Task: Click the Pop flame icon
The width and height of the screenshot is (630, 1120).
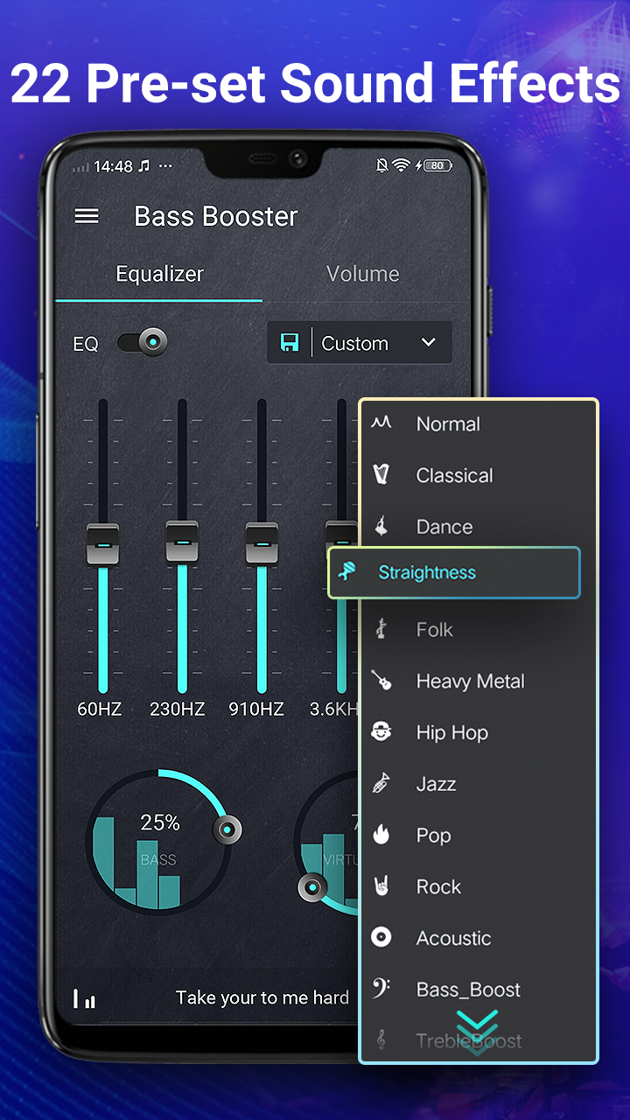Action: [x=381, y=836]
